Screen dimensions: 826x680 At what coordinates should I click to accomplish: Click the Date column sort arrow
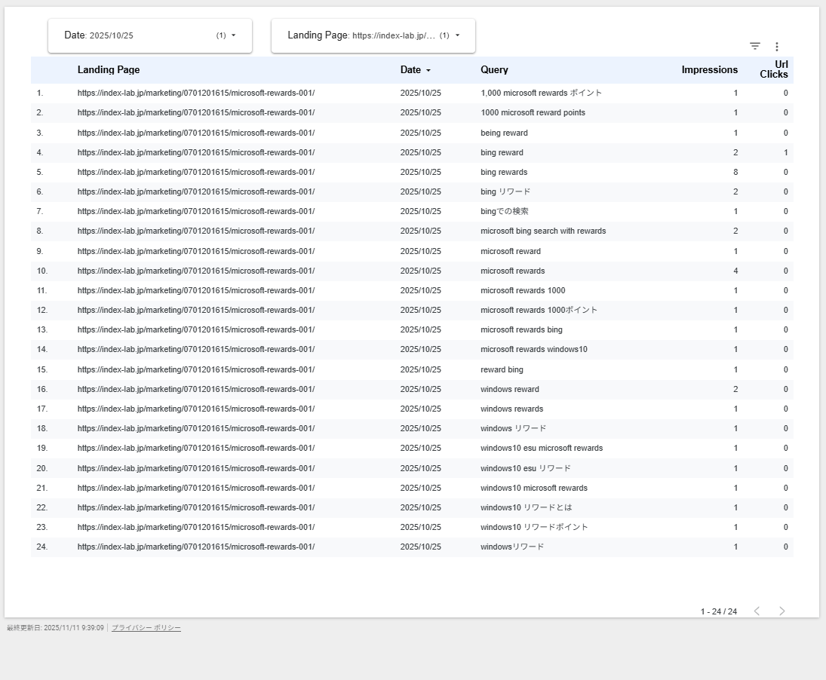[x=428, y=70]
